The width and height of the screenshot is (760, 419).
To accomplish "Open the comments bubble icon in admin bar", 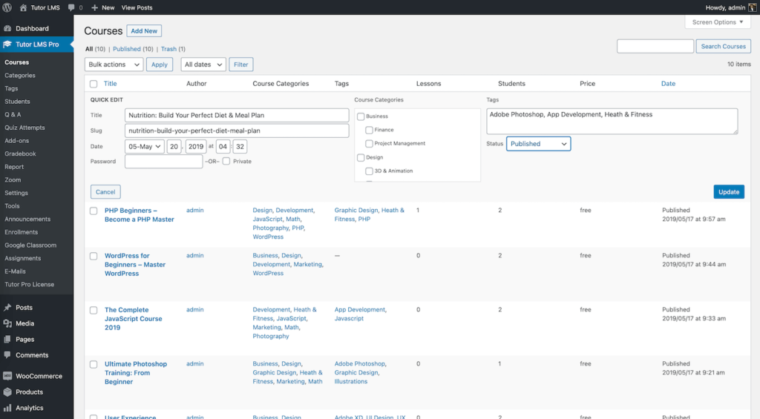I will pyautogui.click(x=72, y=7).
